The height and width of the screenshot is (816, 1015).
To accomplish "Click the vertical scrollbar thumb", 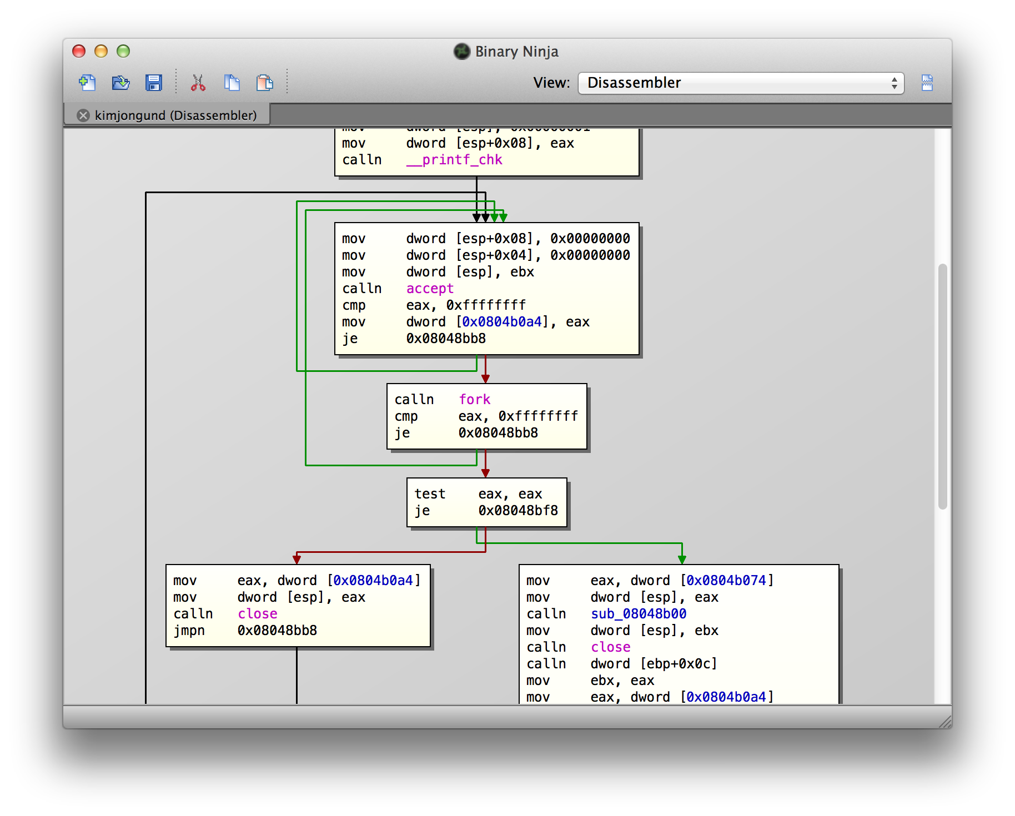I will (942, 386).
